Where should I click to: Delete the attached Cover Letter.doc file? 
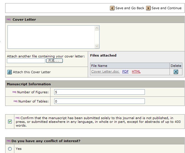click(x=176, y=72)
